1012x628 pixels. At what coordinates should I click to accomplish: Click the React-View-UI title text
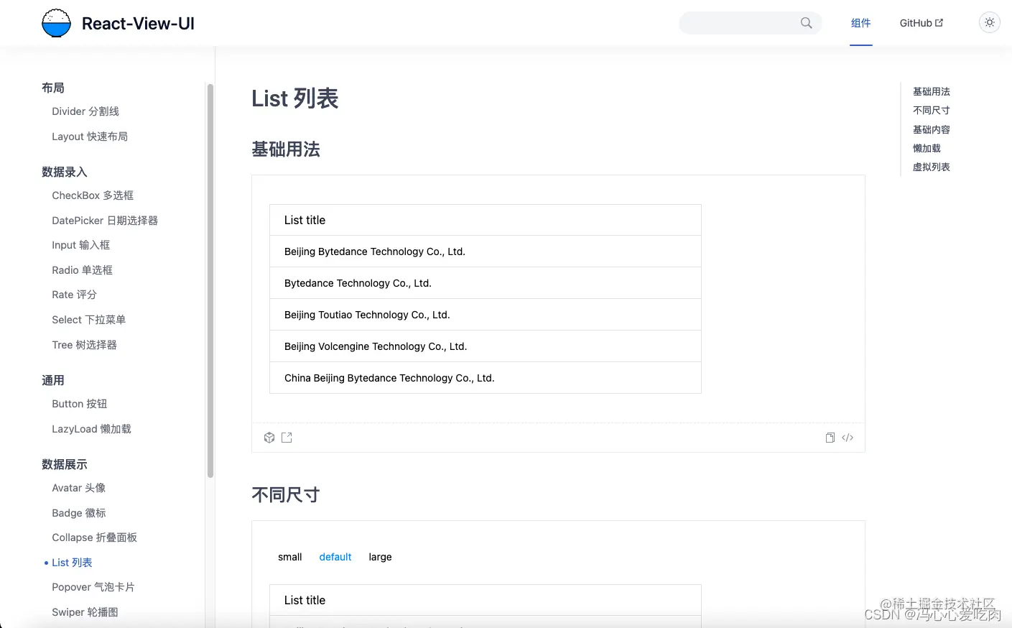(138, 24)
